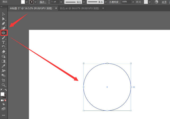Open the stroke weight dropdown
Image resolution: width=170 pixels, height=119 pixels.
coord(61,2)
